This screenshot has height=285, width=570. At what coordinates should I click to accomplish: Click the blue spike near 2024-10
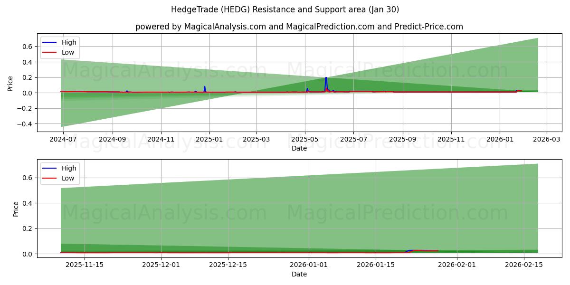click(127, 90)
